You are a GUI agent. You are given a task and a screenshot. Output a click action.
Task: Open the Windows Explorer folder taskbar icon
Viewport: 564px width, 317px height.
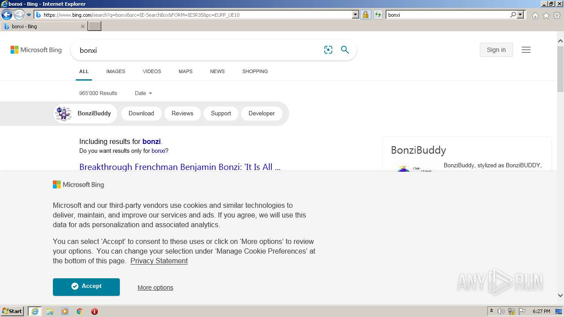tap(50, 311)
